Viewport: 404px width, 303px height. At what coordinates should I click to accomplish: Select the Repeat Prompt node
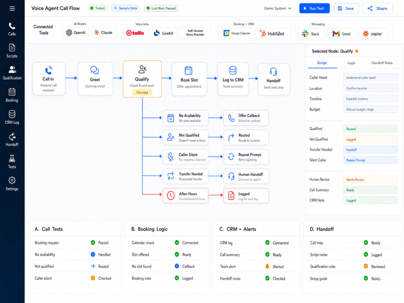(x=246, y=157)
